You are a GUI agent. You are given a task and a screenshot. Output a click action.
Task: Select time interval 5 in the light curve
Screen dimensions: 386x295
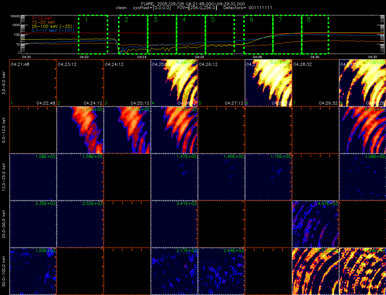[220, 34]
